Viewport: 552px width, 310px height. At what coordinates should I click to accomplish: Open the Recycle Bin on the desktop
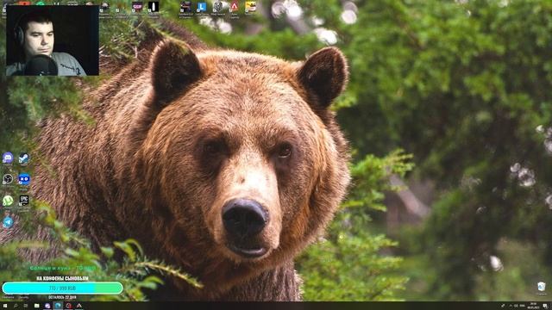[x=542, y=287]
